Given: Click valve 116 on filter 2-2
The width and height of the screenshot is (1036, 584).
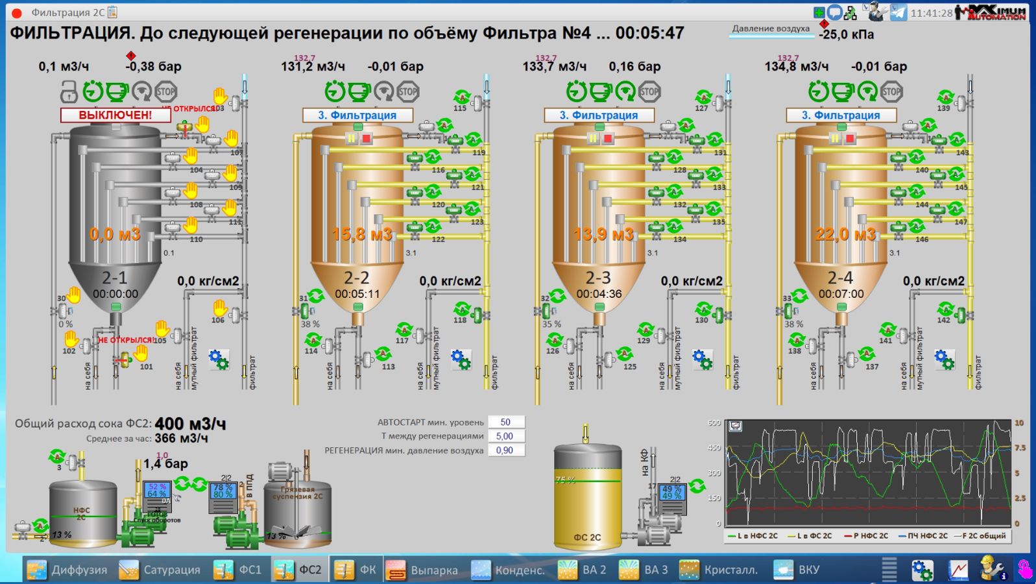Looking at the screenshot, I should [415, 160].
